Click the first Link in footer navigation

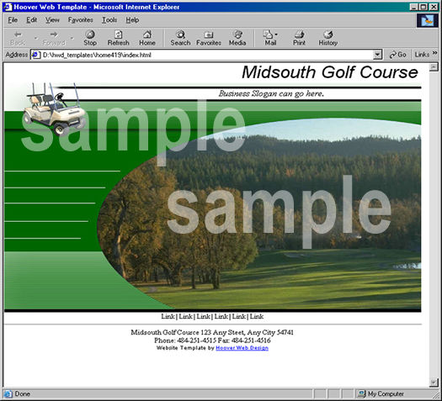click(x=168, y=316)
